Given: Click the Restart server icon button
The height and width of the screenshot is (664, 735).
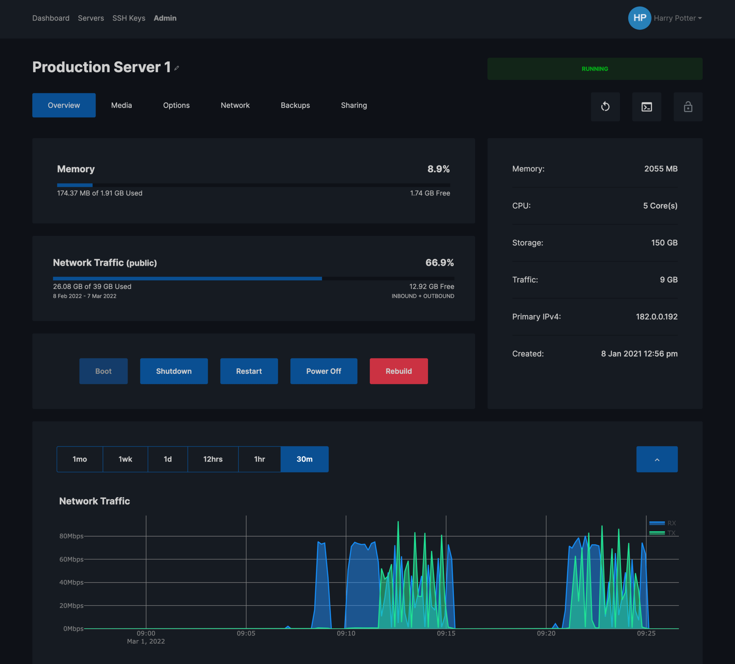Looking at the screenshot, I should point(605,107).
